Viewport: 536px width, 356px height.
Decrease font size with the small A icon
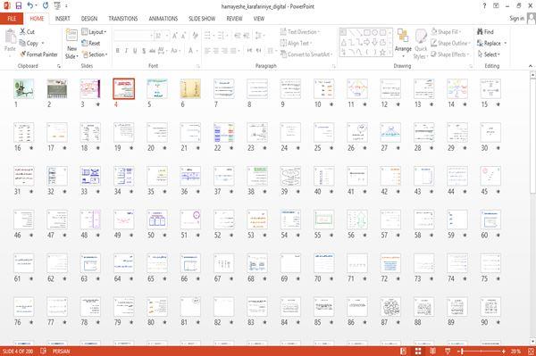(183, 36)
